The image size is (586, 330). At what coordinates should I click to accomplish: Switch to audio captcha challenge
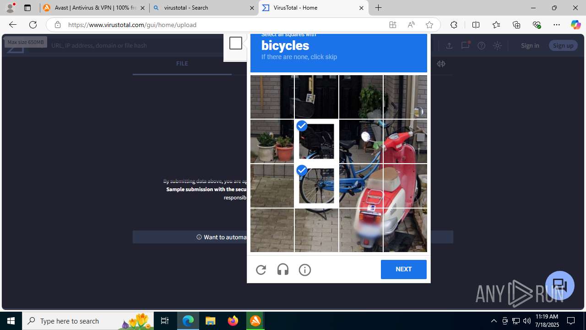coord(283,269)
